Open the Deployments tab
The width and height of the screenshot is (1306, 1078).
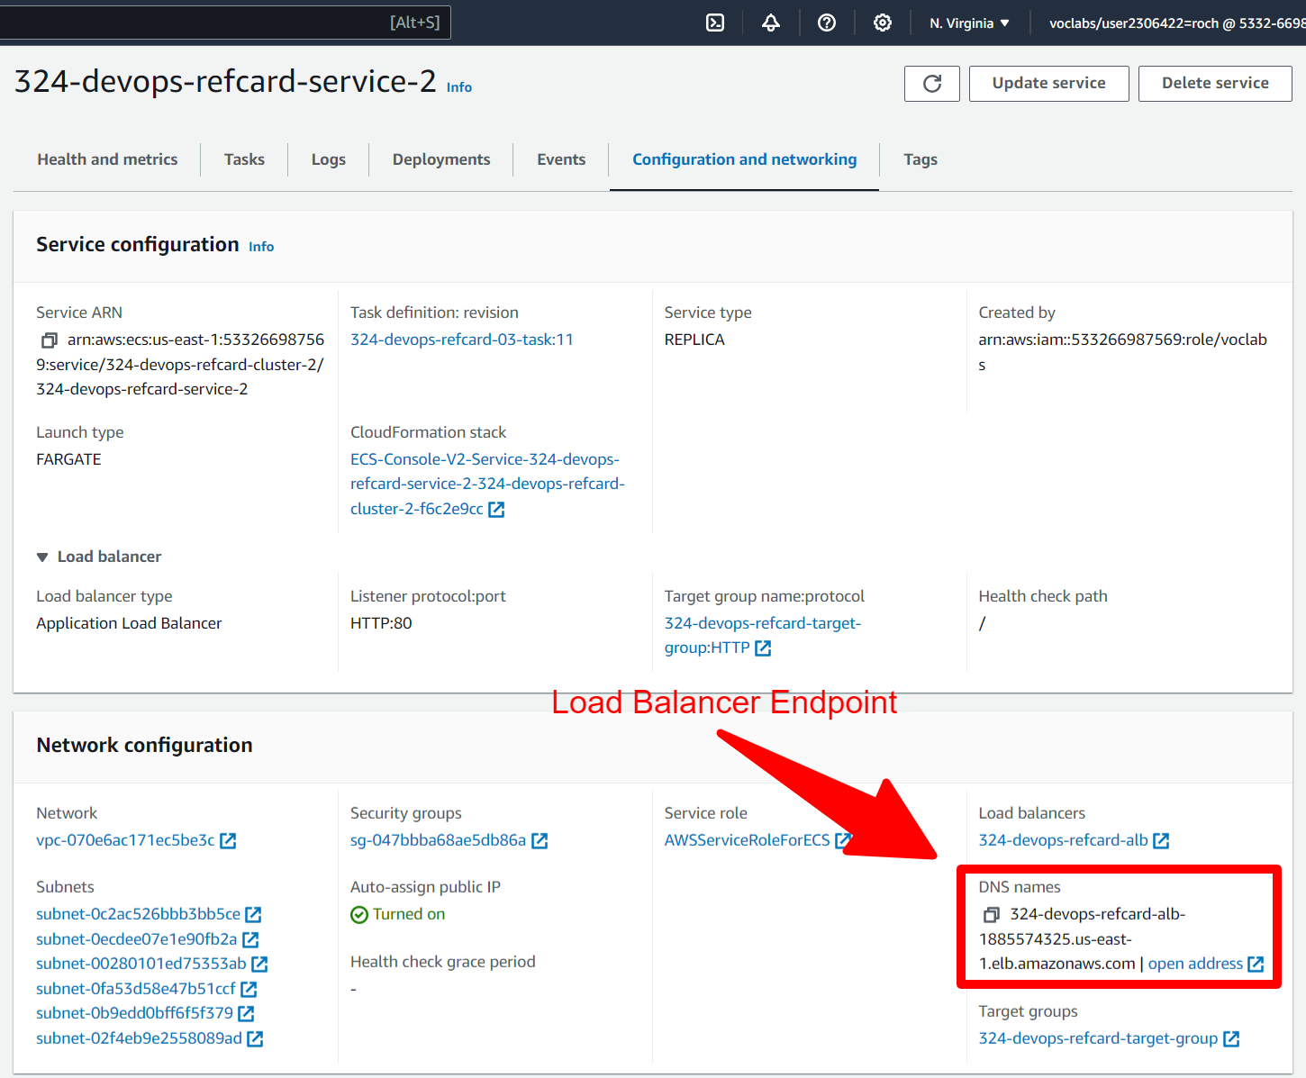pyautogui.click(x=441, y=159)
